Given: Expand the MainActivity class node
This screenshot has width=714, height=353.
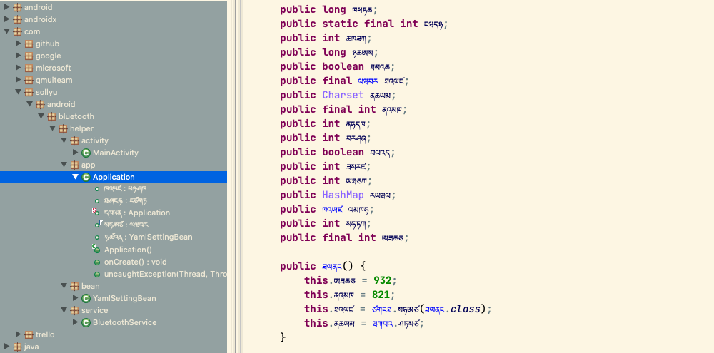Looking at the screenshot, I should (76, 153).
